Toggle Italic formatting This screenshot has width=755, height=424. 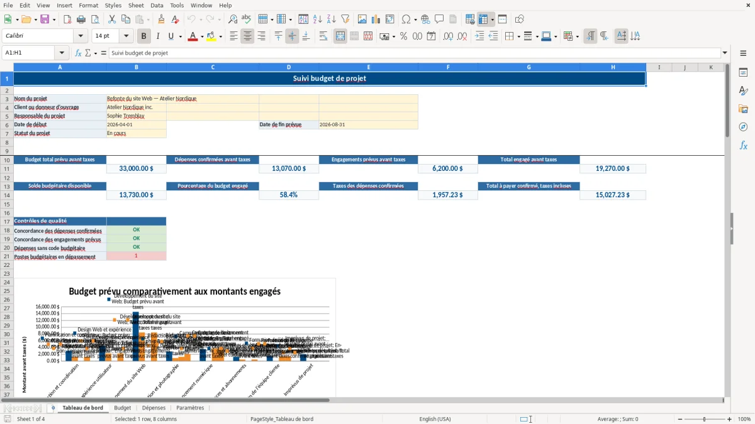click(158, 36)
